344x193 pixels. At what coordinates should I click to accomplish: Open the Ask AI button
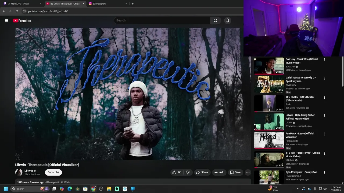(x=219, y=172)
